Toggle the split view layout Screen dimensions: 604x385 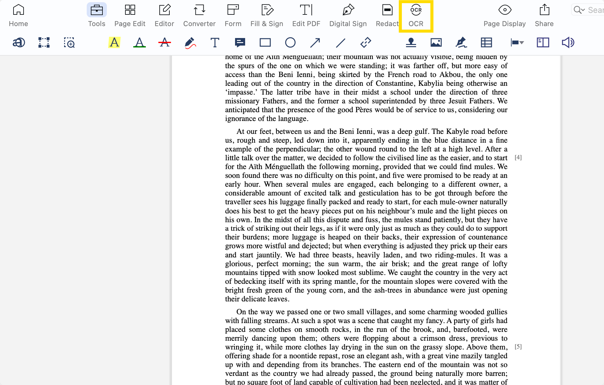[543, 42]
